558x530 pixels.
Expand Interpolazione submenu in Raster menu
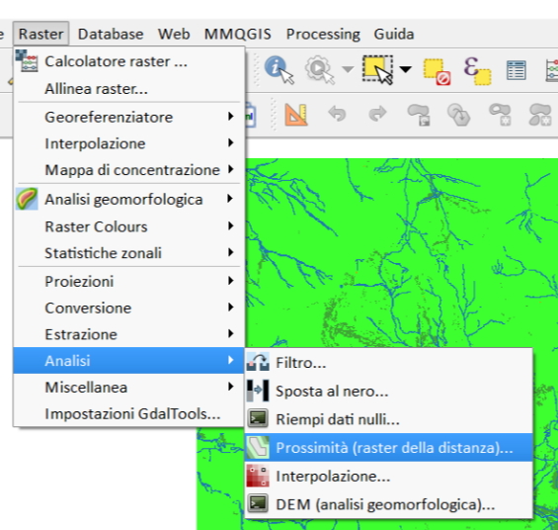128,143
